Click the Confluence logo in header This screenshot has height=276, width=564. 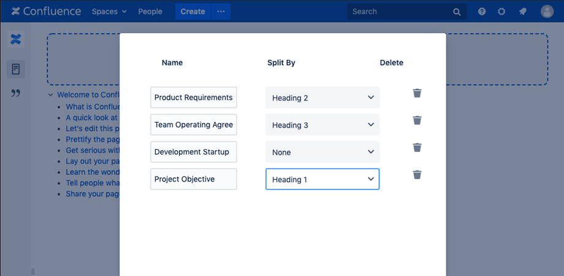(x=46, y=11)
